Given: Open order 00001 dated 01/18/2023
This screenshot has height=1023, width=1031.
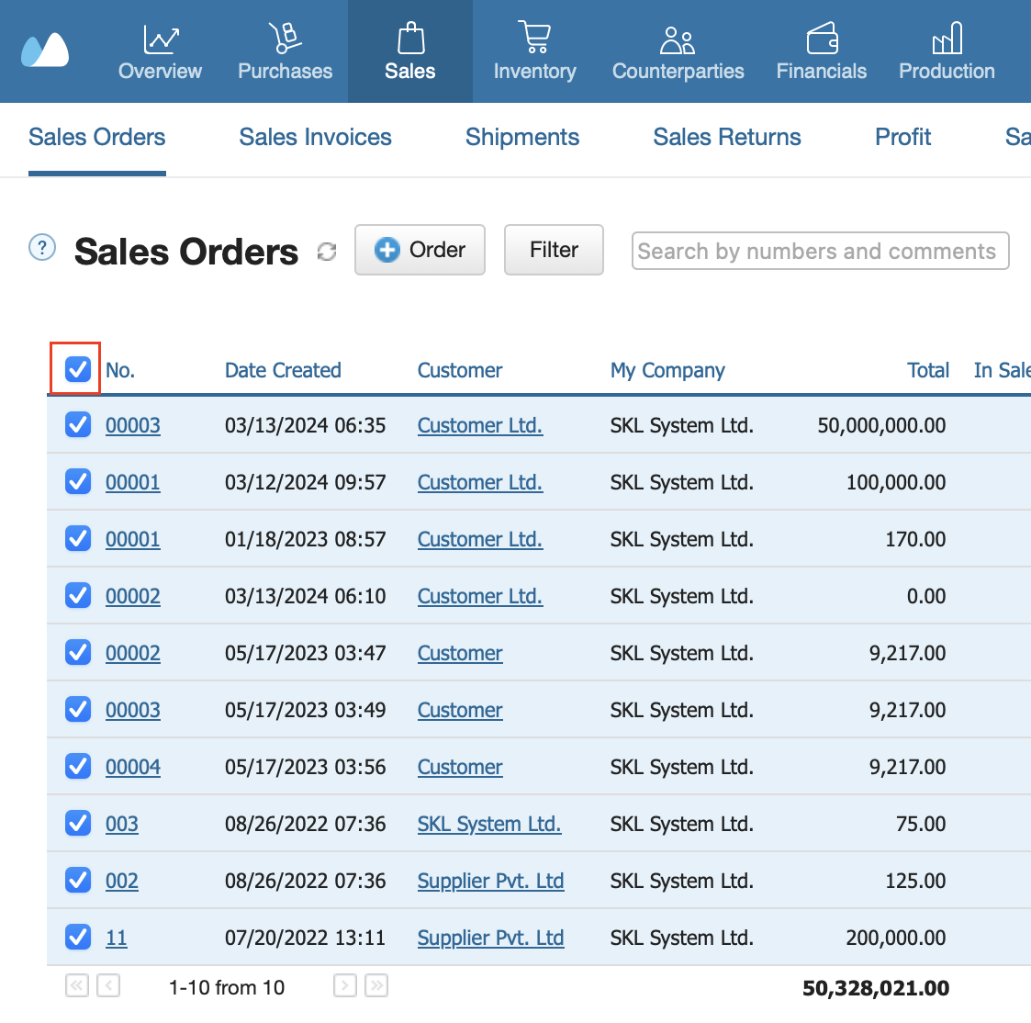Looking at the screenshot, I should pyautogui.click(x=133, y=539).
